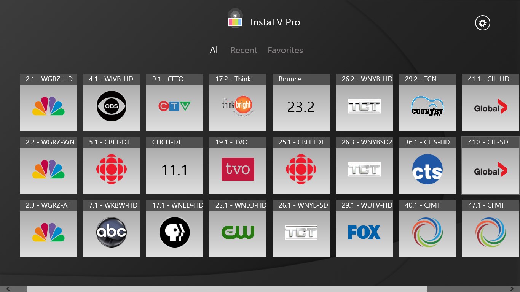This screenshot has width=520, height=292.
Task: Click the scrollbar right arrow
Action: [x=512, y=289]
